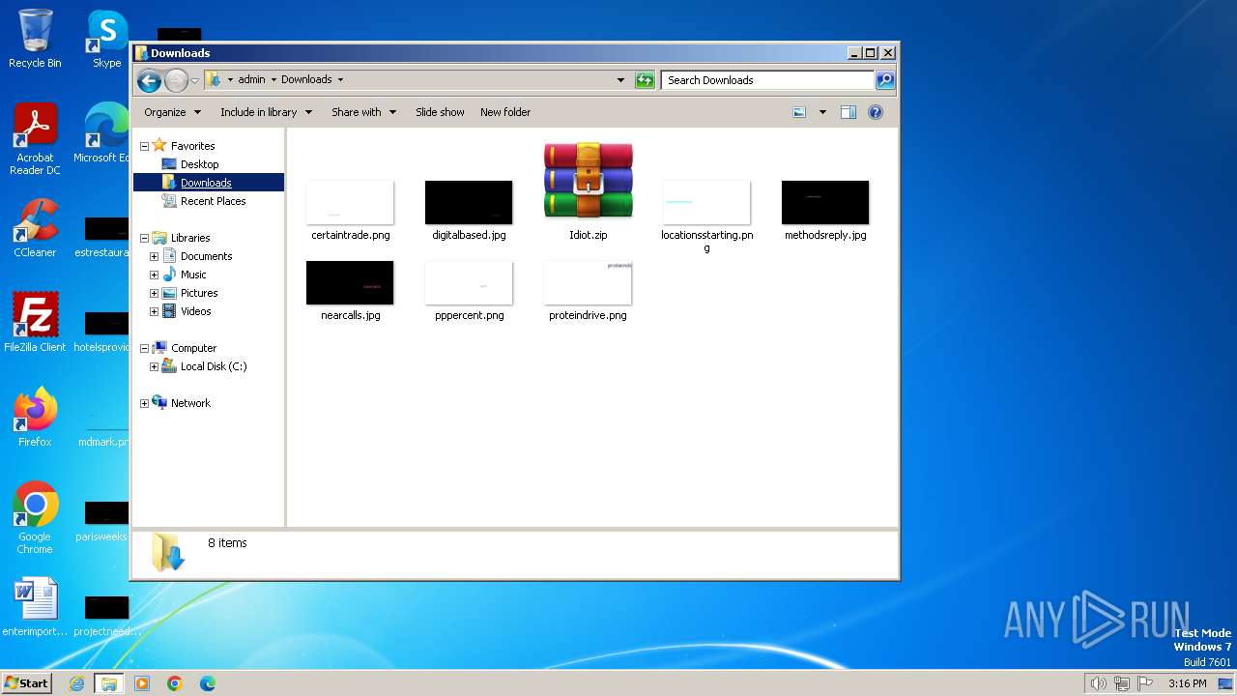
Task: Click the refresh button beside address bar
Action: pos(645,80)
